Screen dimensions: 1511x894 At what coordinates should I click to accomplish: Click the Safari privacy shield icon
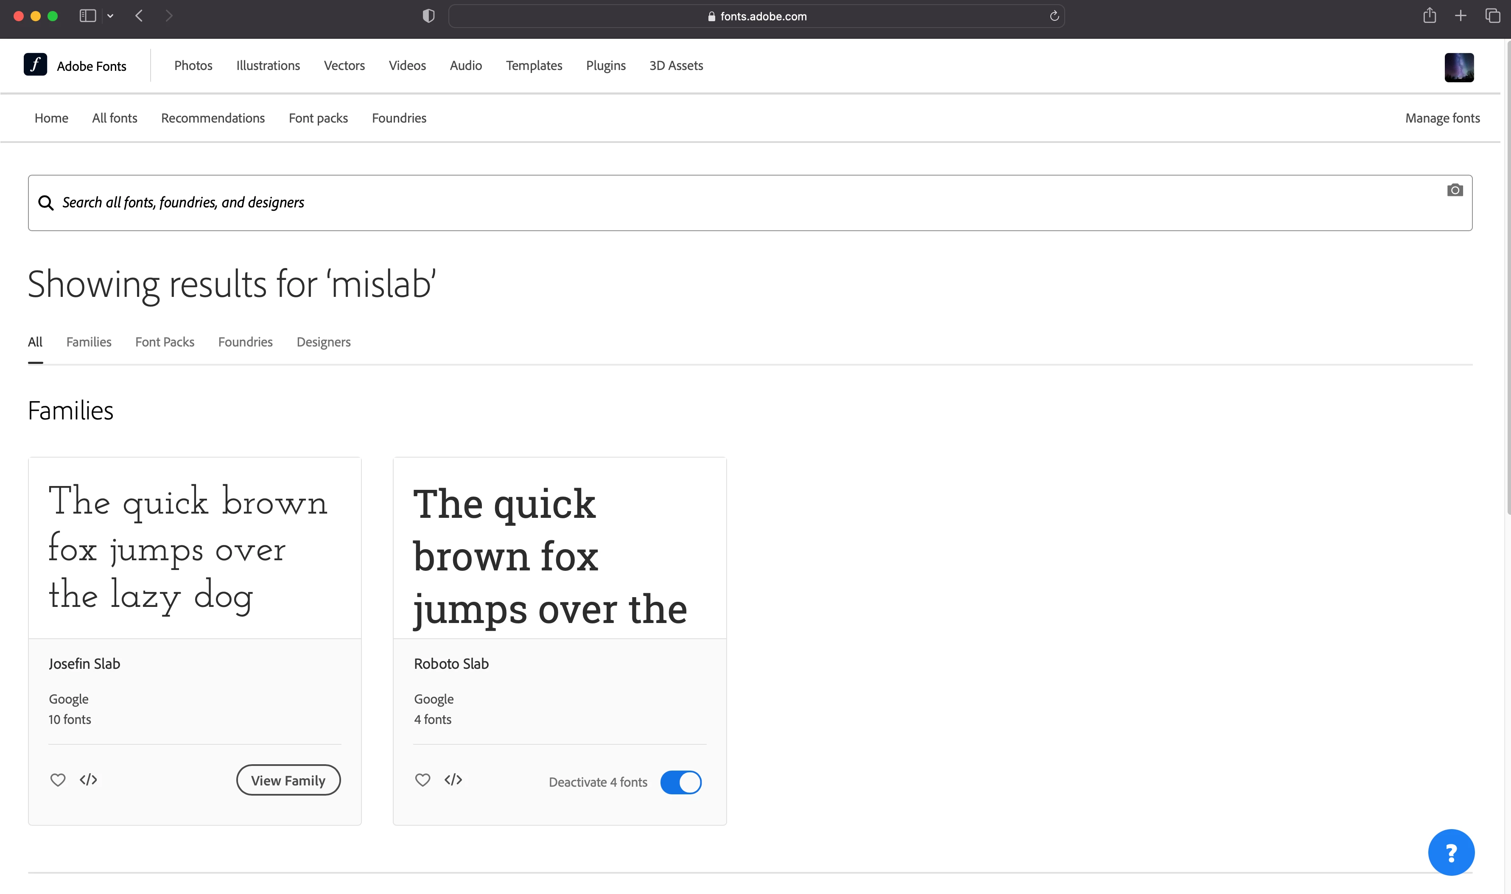coord(428,16)
